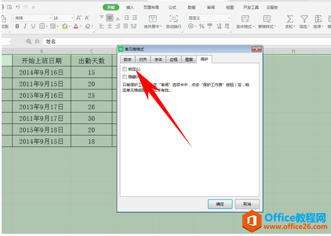The image size is (331, 236).
Task: Check the 隐藏 checkbox in dialog
Action: coord(125,77)
